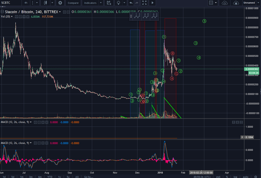The height and width of the screenshot is (178, 261).
Task: Click the High value 0.00000366
Action: (105, 12)
